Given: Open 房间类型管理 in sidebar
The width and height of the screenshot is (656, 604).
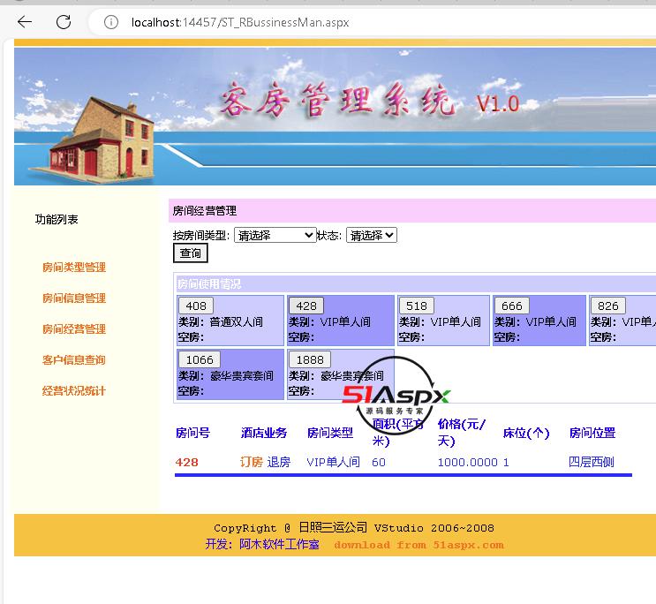Looking at the screenshot, I should tap(73, 268).
